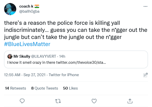The height and width of the screenshot is (107, 152).
Task: Click the reply speech bubble icon
Action: pos(22,101)
